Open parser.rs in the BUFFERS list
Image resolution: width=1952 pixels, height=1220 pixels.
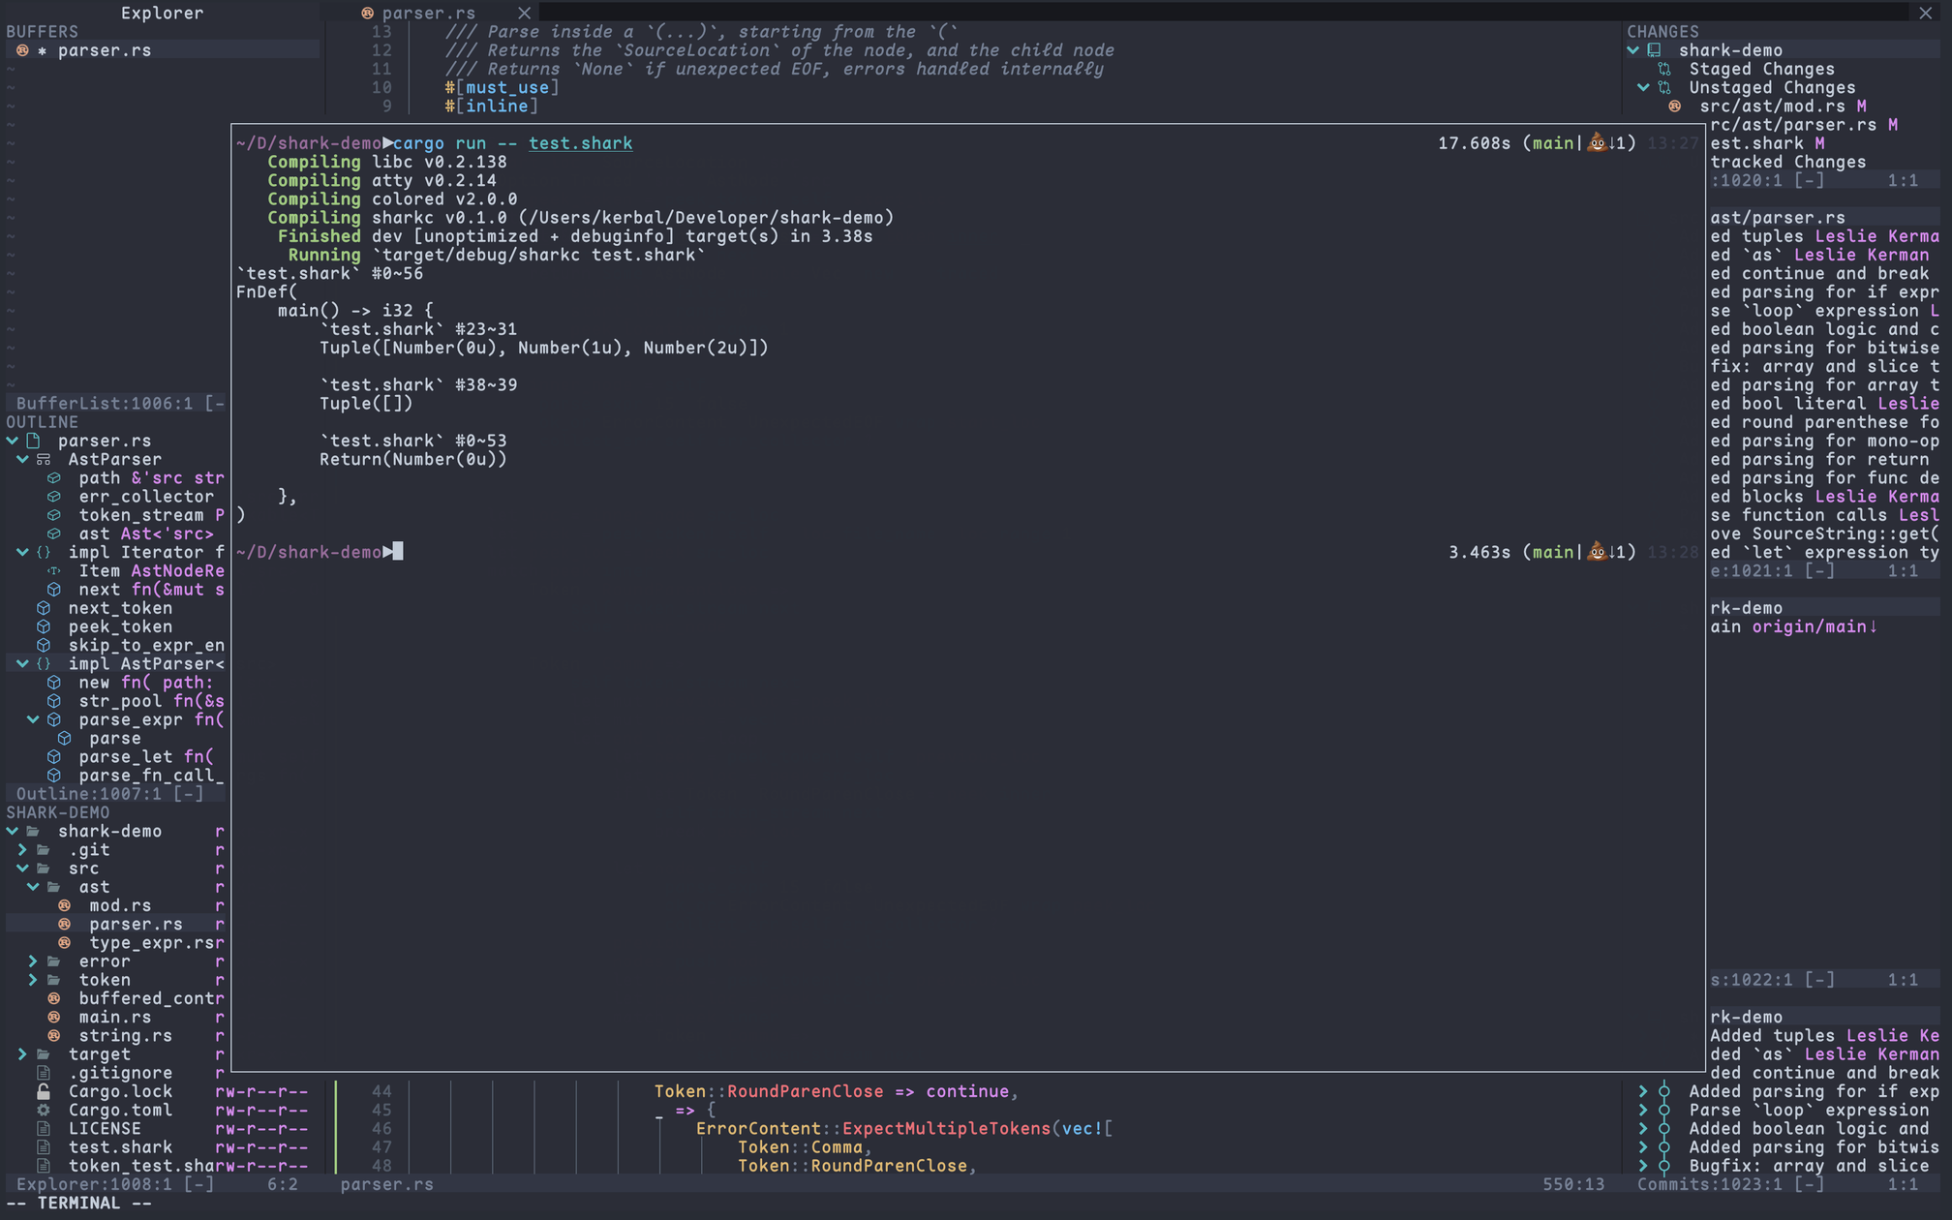point(104,50)
